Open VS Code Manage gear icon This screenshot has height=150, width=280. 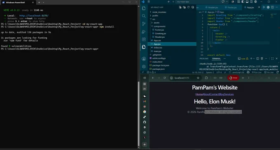coord(144,66)
